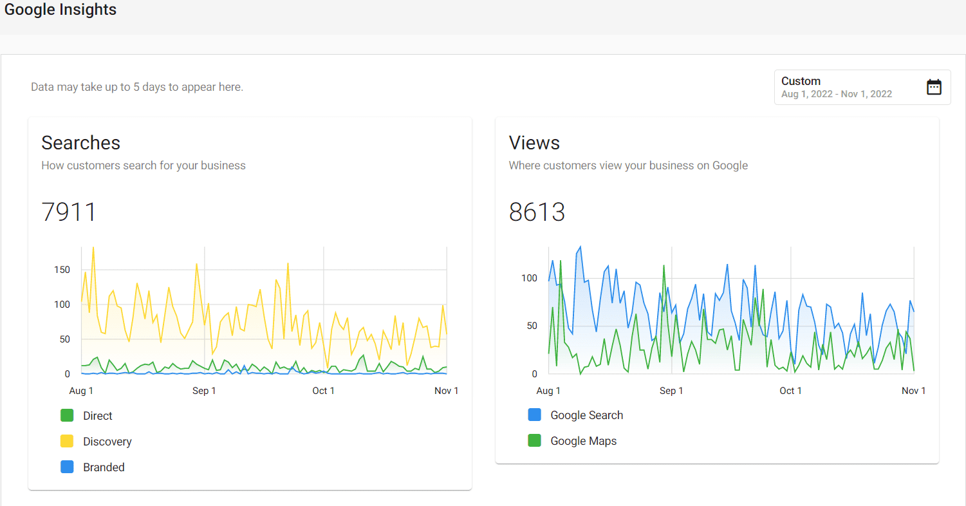Click 'How customers search for your business' subtitle
This screenshot has width=966, height=506.
[144, 165]
